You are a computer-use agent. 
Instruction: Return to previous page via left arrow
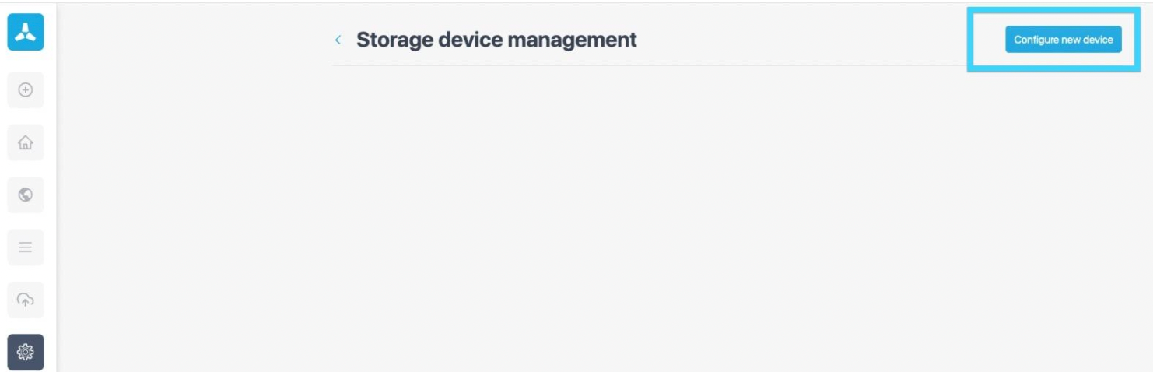338,40
